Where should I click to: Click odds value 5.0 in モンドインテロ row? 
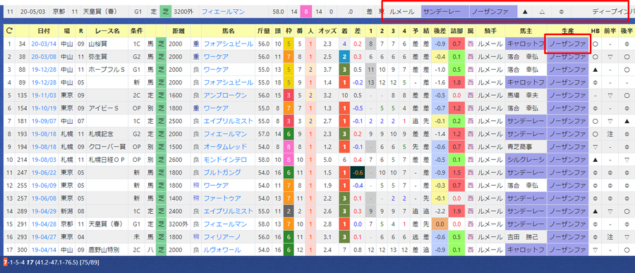coord(327,160)
